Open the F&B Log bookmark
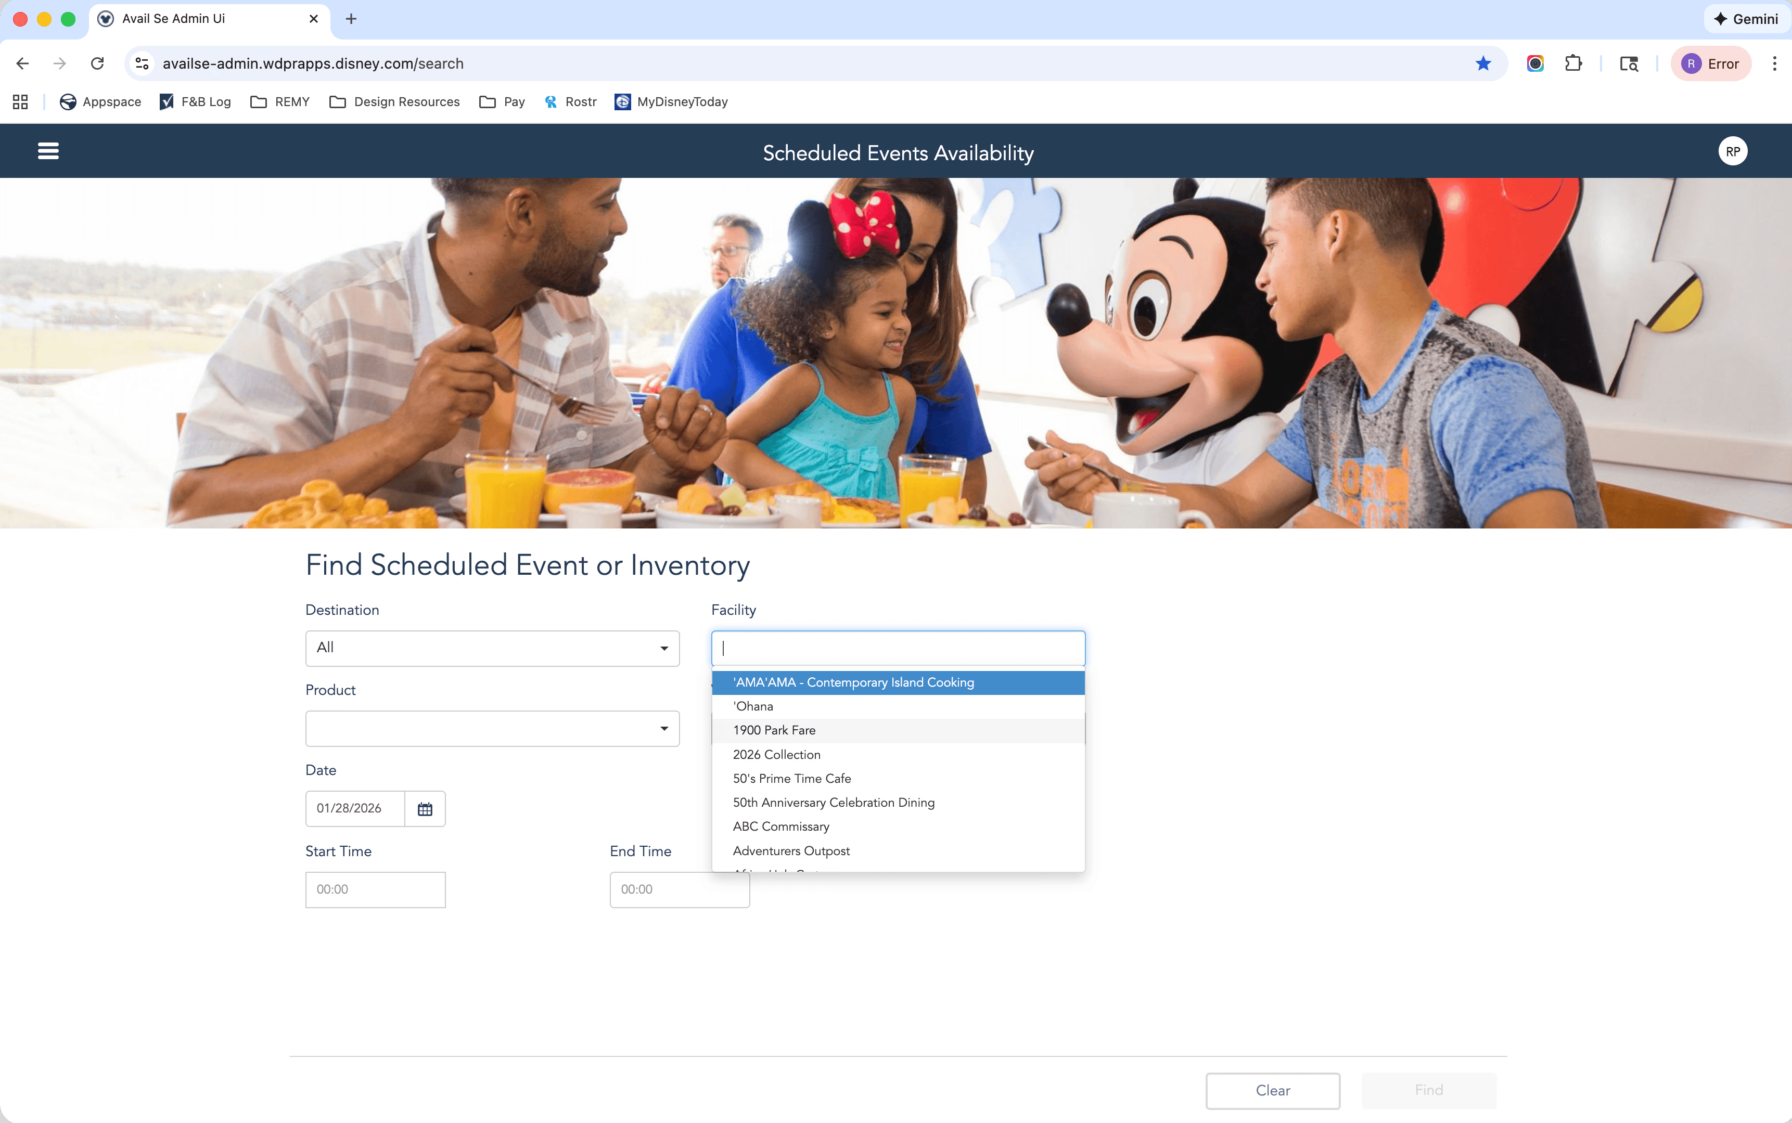This screenshot has height=1123, width=1792. coord(196,102)
